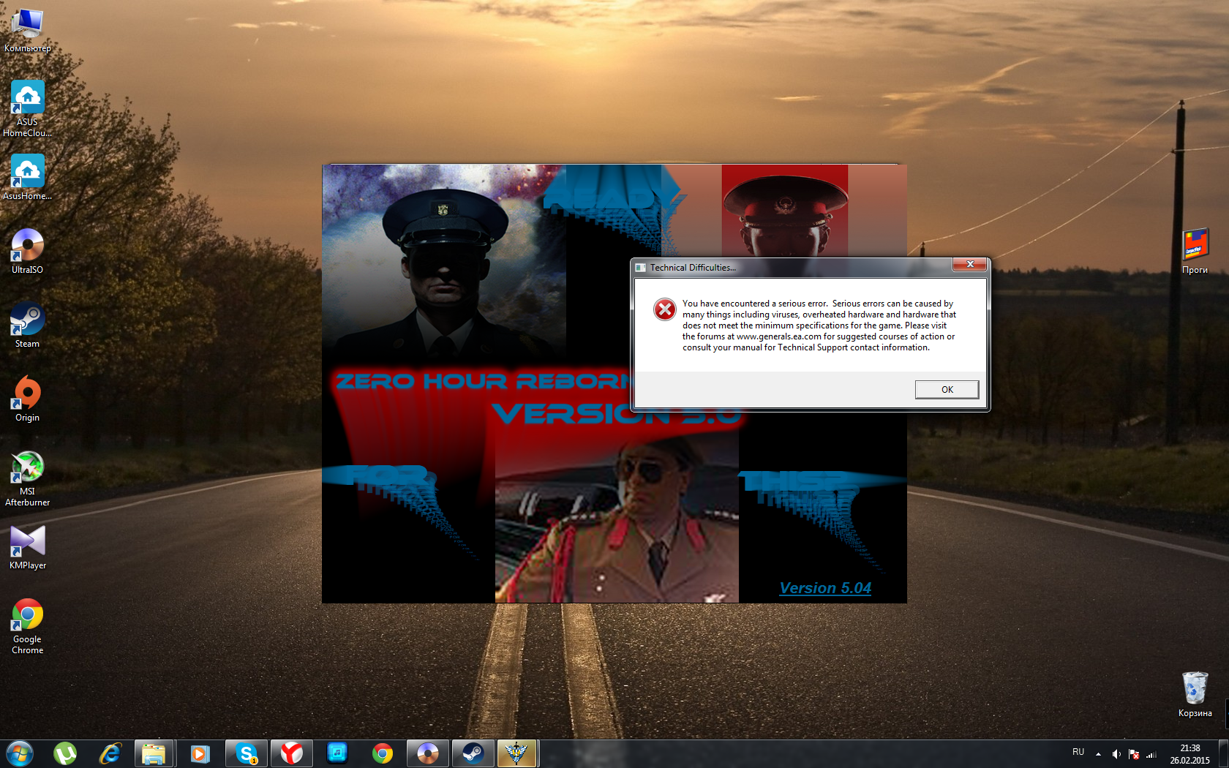Click the 'ZERO HOUR REBORN' splash title

pos(483,381)
